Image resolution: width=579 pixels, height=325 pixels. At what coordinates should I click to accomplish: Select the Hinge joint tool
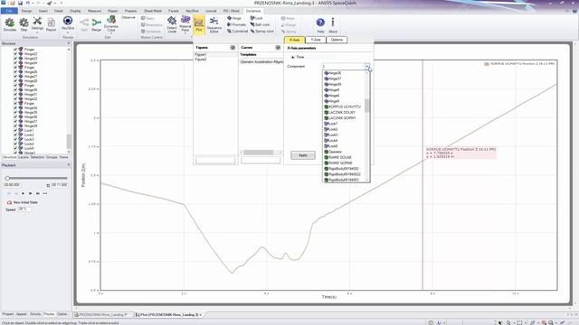(x=234, y=18)
